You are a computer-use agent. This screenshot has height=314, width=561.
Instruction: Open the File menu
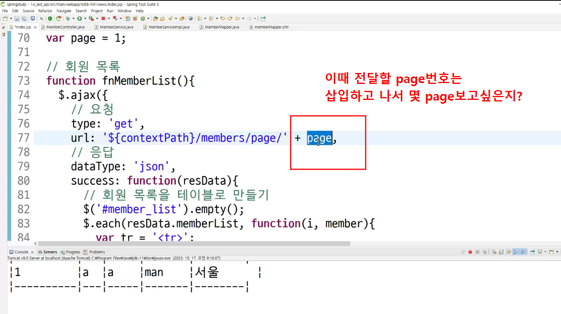(x=5, y=11)
